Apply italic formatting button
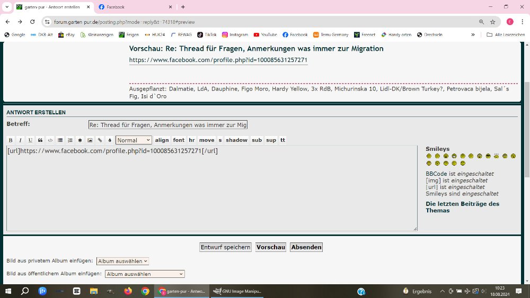The width and height of the screenshot is (530, 298). [x=20, y=140]
